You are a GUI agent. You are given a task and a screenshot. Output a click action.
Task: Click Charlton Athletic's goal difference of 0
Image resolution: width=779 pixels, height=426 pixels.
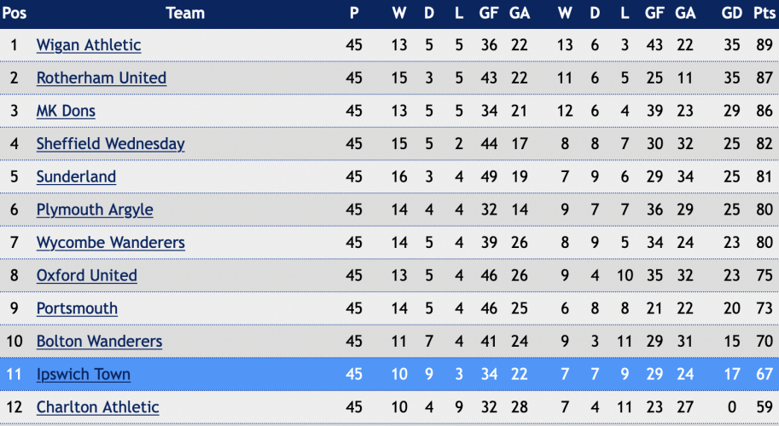coord(732,407)
